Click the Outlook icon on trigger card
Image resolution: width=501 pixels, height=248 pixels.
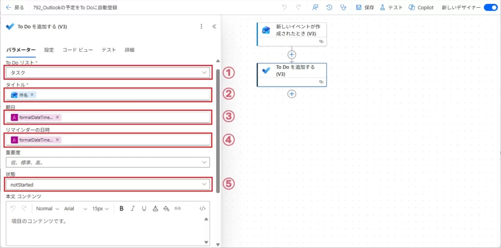tap(266, 30)
